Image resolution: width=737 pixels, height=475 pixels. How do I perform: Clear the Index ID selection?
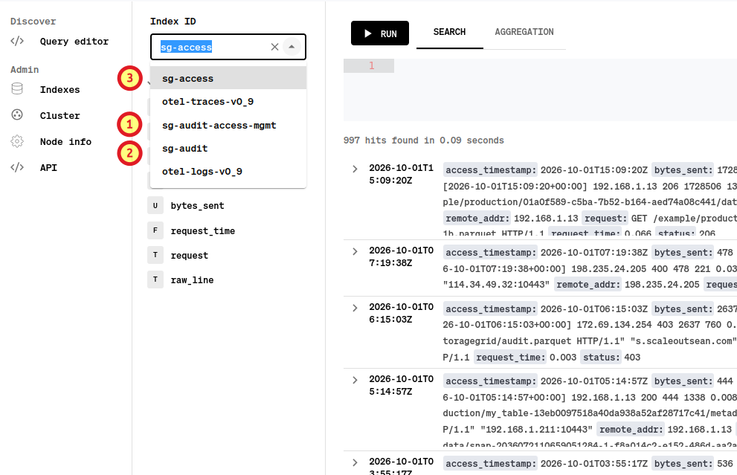pos(274,47)
